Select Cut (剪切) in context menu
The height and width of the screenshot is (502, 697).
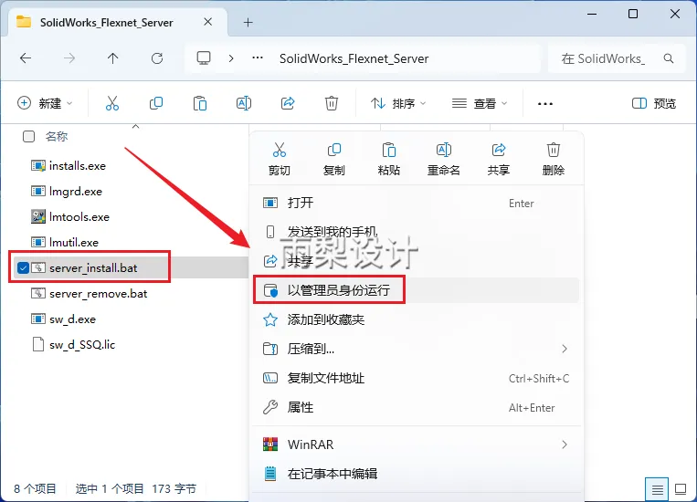[280, 159]
